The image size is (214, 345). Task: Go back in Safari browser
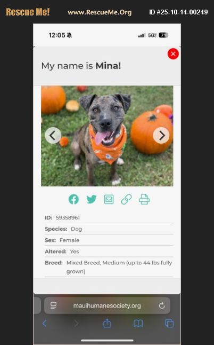pos(45,324)
